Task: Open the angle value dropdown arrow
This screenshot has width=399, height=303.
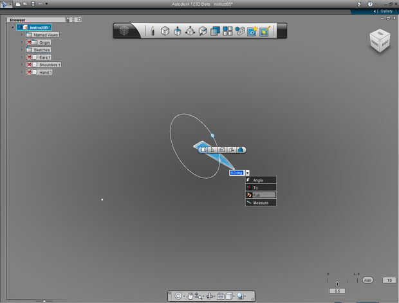Action: tap(247, 173)
